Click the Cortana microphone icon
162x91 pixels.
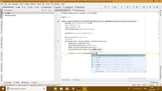point(44,89)
